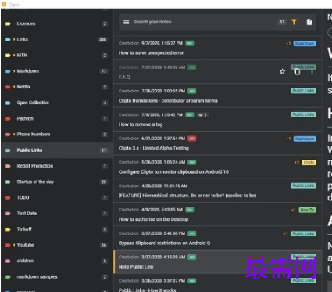Click the orange filter funnel icon
This screenshot has width=332, height=292.
coord(294,22)
